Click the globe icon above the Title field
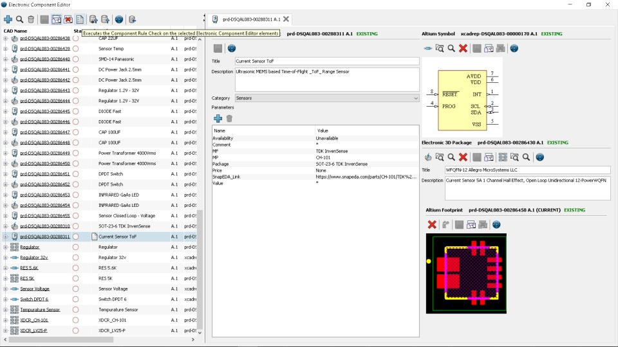Viewport: 618px width, 347px height. pyautogui.click(x=232, y=48)
